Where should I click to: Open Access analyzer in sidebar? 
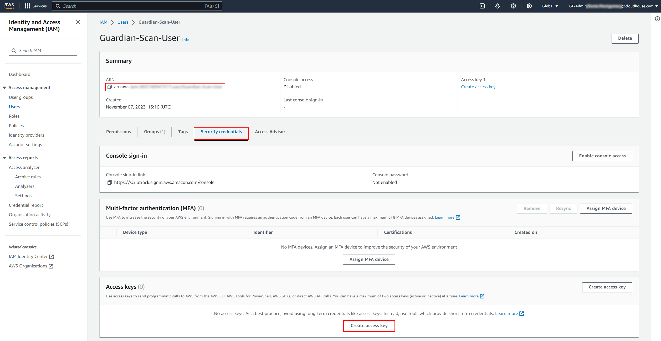click(24, 167)
